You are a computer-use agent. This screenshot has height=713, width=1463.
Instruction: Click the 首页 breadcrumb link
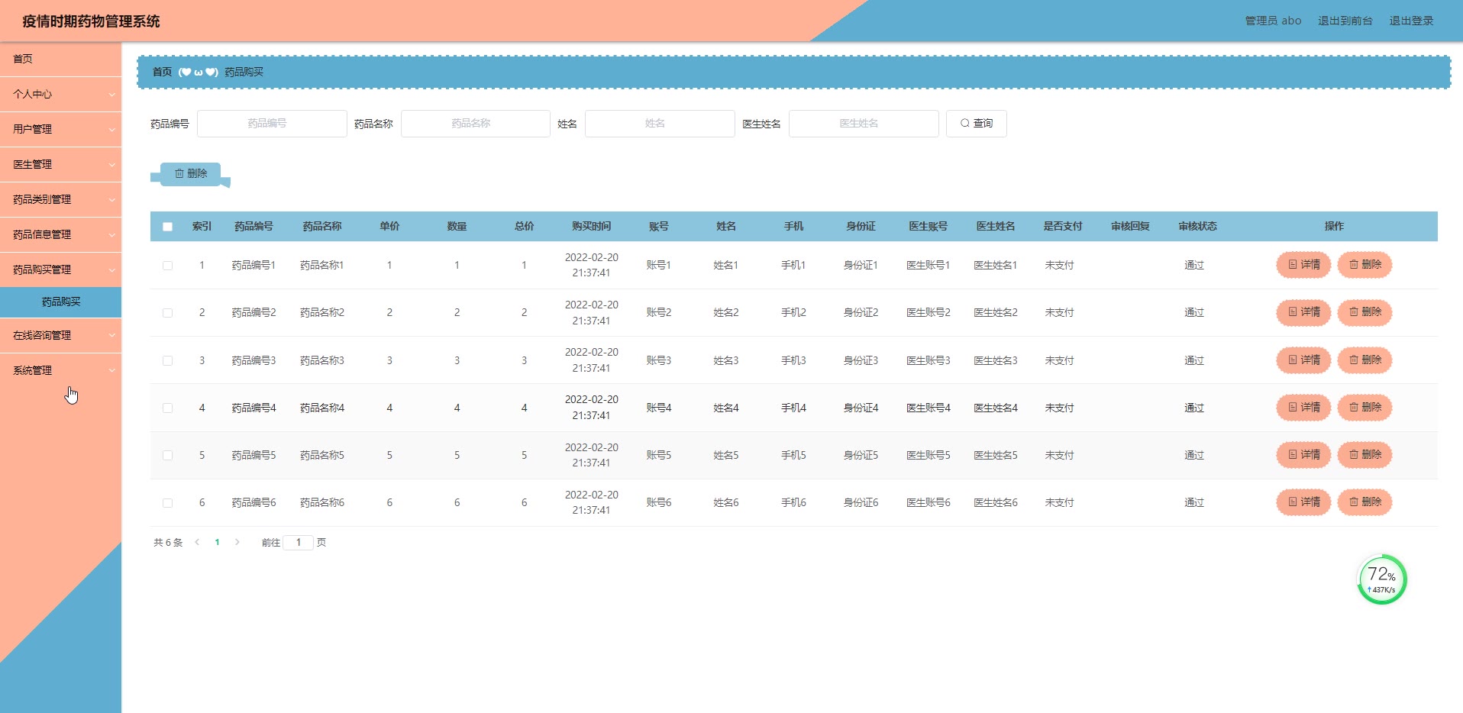162,72
